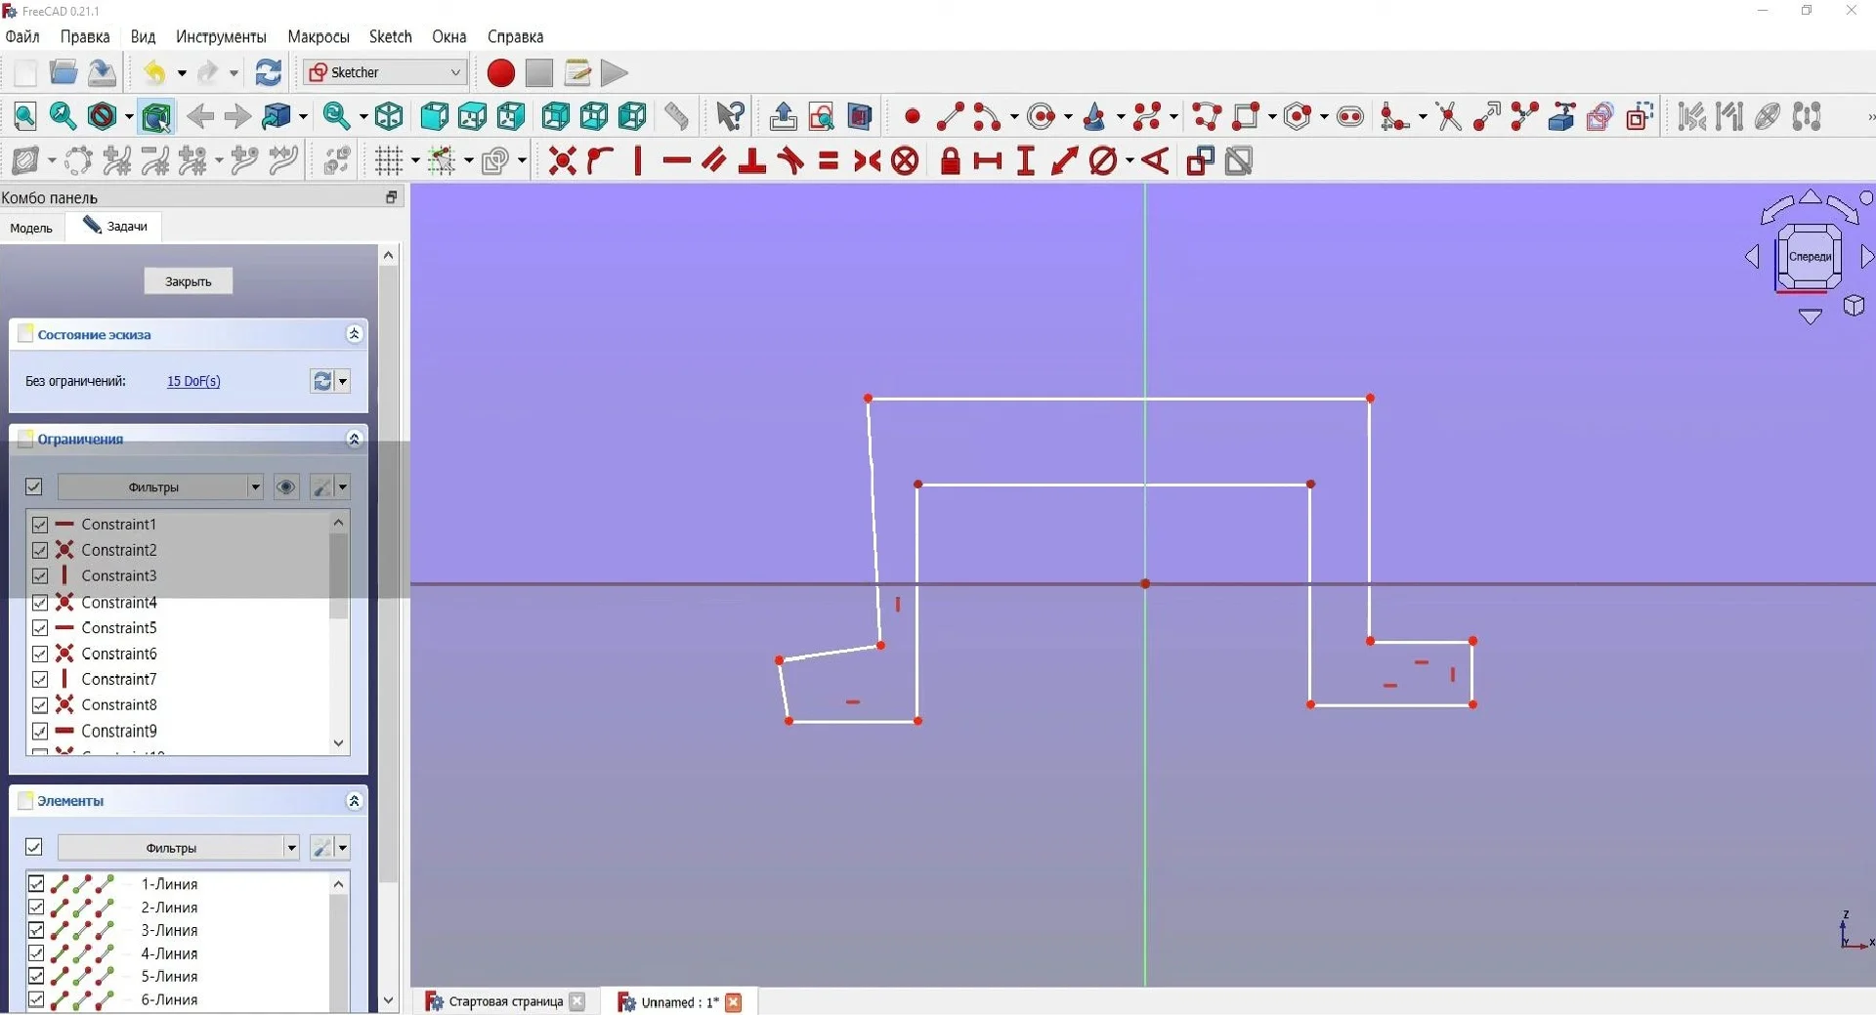Apply the equal constraint tool
Screen dimensions: 1876x1015
click(829, 161)
